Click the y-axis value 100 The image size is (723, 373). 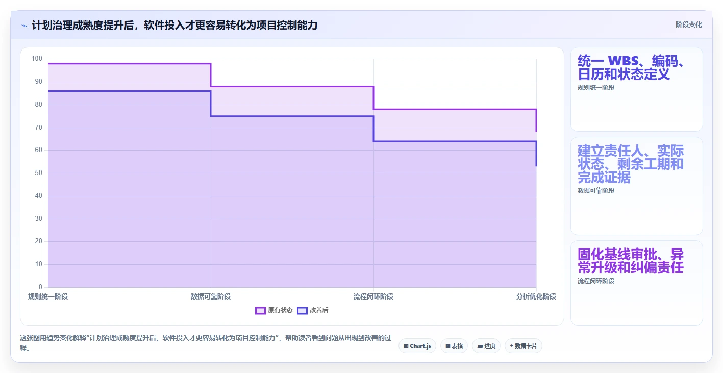37,59
